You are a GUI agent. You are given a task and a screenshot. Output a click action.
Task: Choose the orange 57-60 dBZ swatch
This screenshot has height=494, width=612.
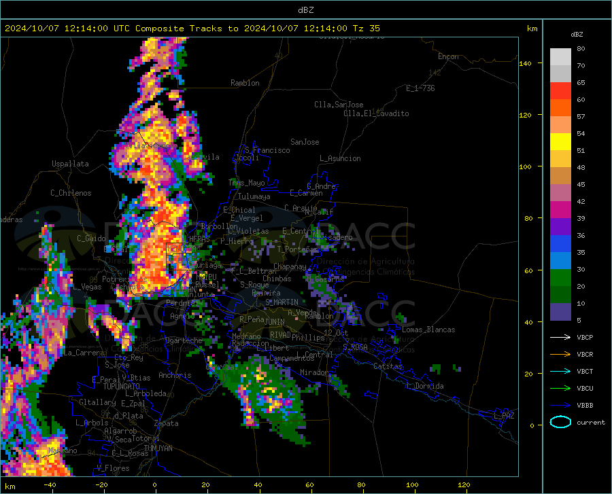[x=560, y=108]
